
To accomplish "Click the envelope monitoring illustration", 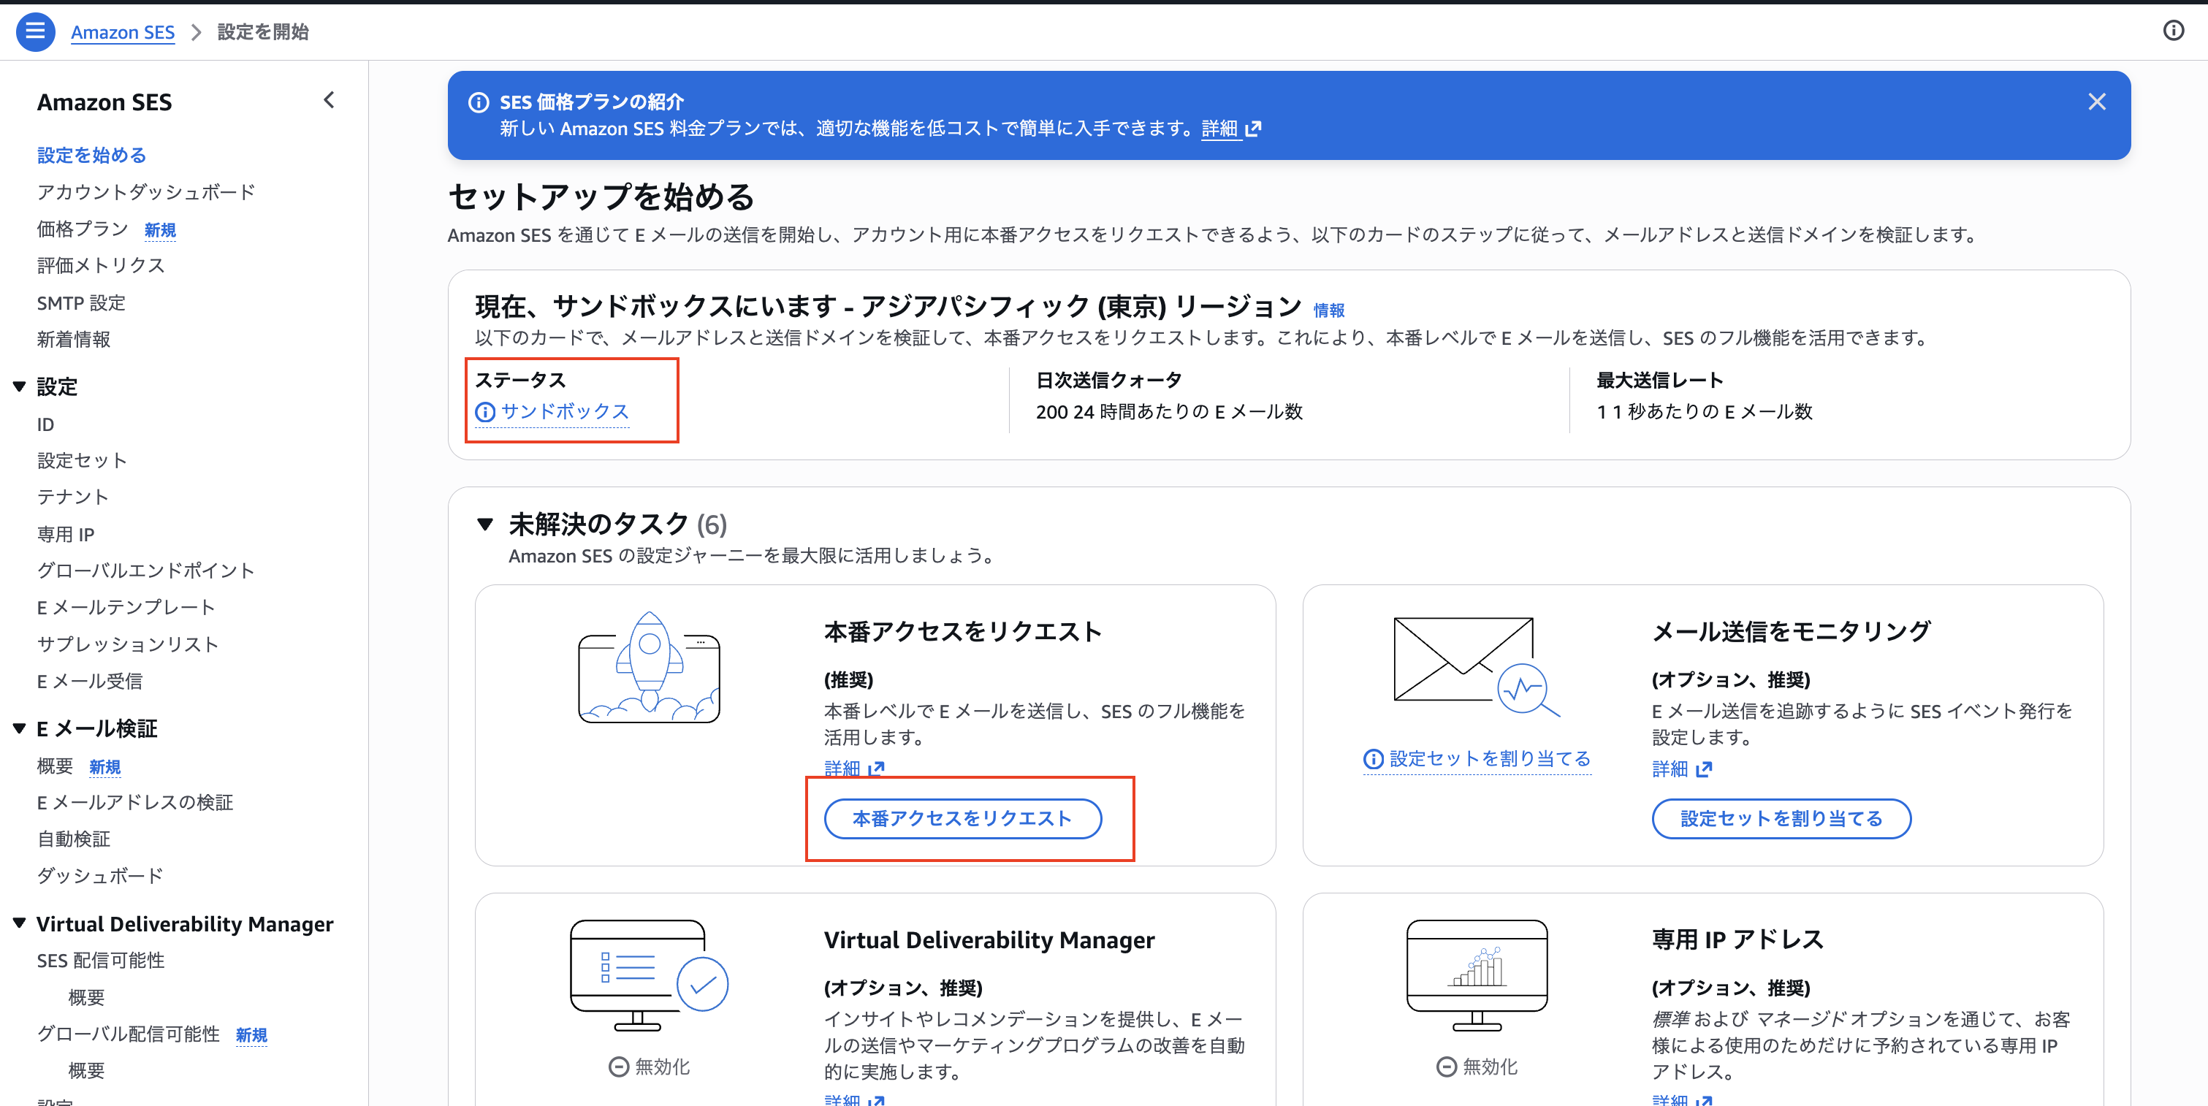I will coord(1477,668).
